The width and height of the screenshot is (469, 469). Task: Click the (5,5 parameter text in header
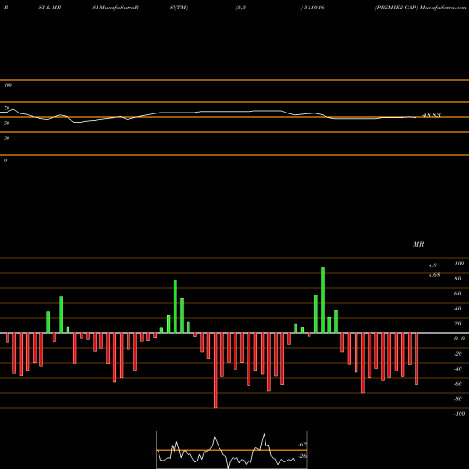[x=241, y=8]
